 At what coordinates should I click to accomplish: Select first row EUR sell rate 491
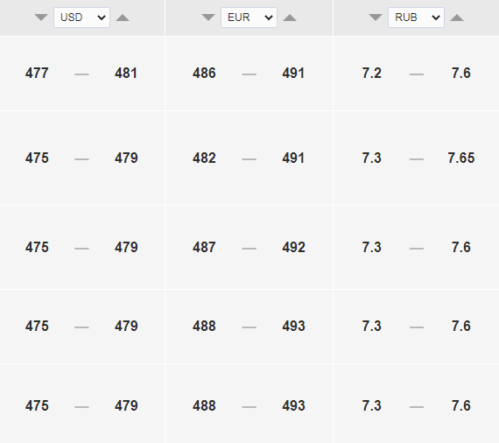pyautogui.click(x=293, y=74)
